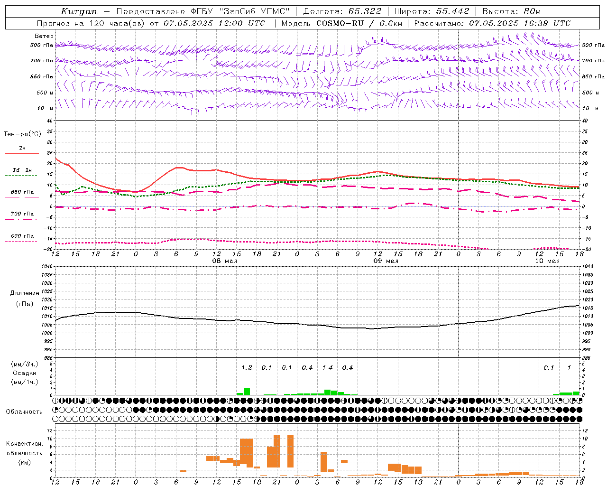The image size is (607, 486).
Task: Click the green dotted "Td 2м" legend line
Action: [x=21, y=176]
